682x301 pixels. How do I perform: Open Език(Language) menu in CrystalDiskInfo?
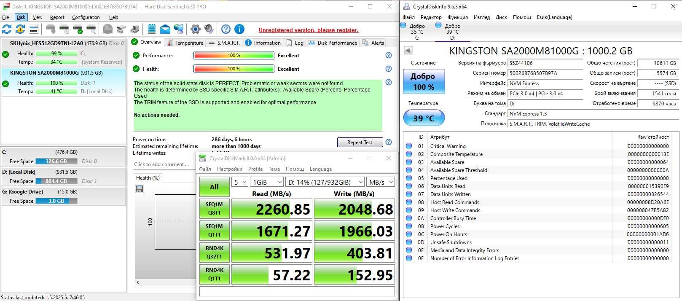coord(554,17)
